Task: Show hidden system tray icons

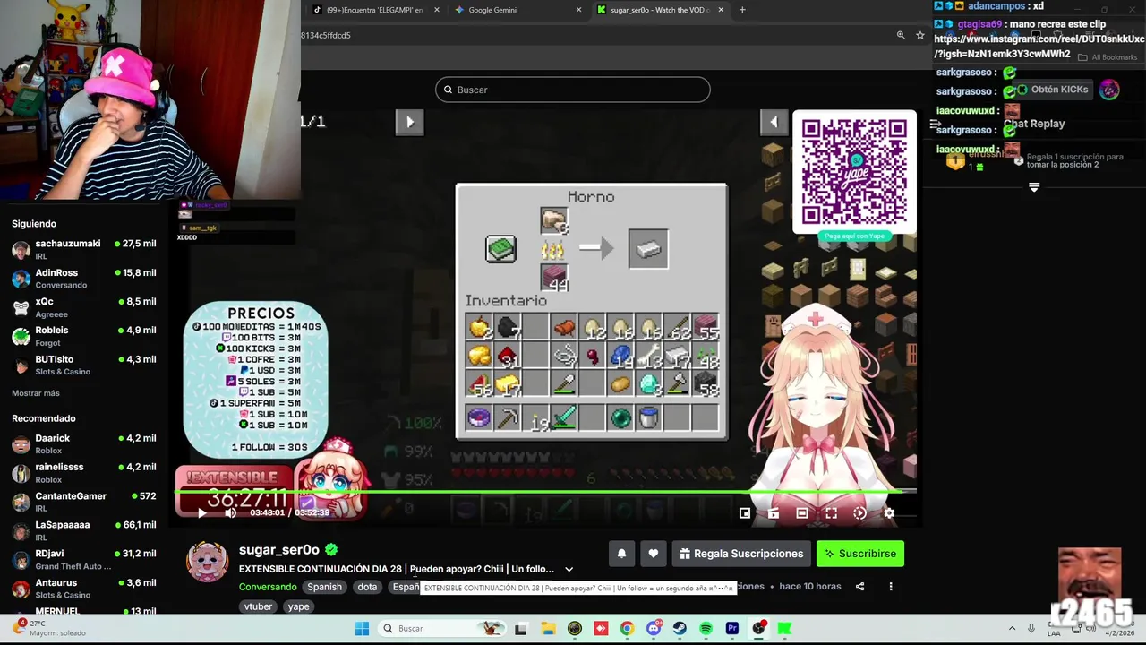Action: pyautogui.click(x=1012, y=629)
